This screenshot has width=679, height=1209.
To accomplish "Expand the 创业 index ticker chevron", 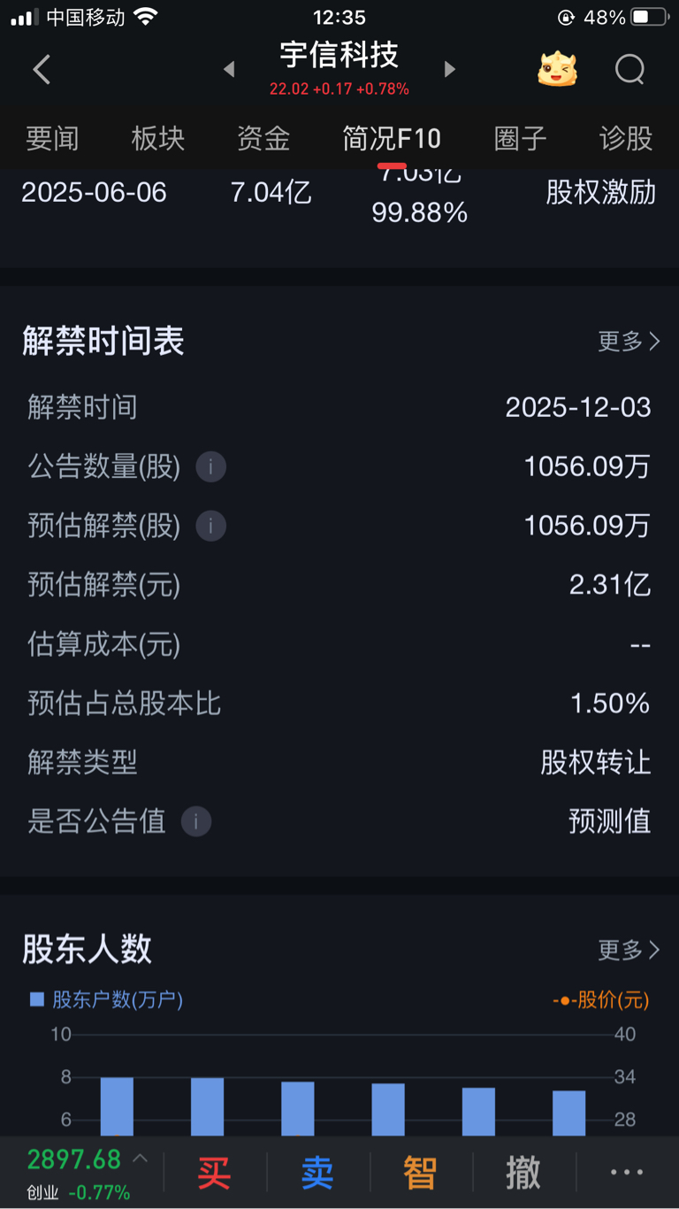I will coord(140,1159).
